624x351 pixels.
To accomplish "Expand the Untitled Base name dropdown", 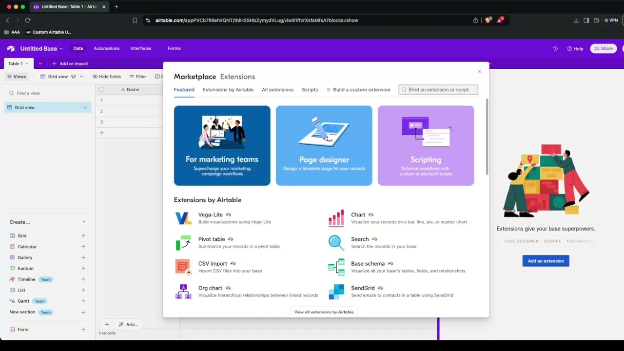I will click(61, 49).
